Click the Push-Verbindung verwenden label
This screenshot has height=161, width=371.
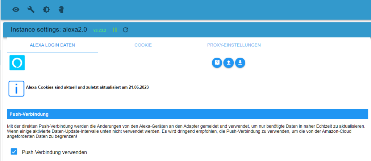[x=54, y=152]
